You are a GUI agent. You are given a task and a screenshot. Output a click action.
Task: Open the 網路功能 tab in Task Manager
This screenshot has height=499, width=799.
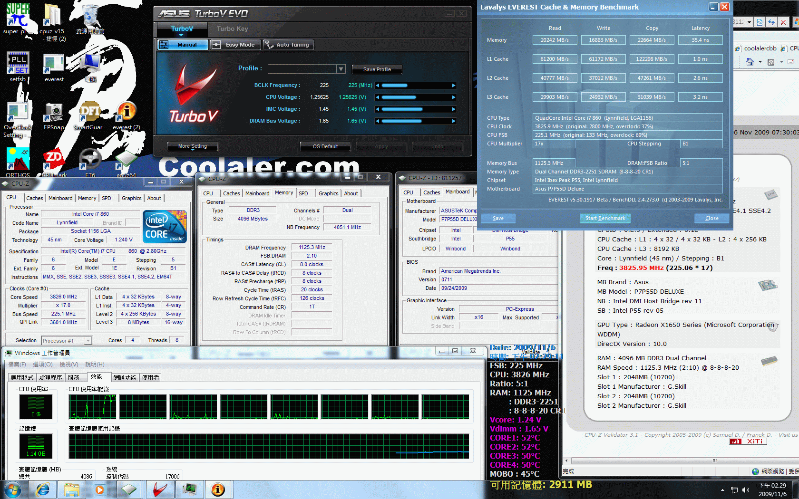pos(125,377)
